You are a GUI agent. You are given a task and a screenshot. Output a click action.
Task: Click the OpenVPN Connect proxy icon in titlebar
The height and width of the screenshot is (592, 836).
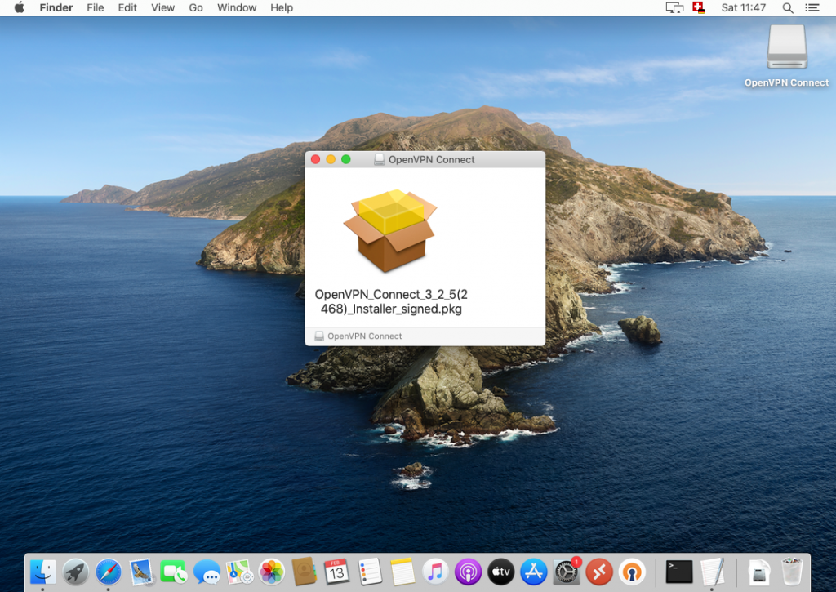point(378,159)
